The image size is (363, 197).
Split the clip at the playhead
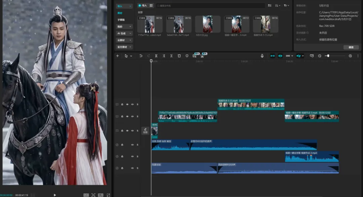(x=156, y=56)
